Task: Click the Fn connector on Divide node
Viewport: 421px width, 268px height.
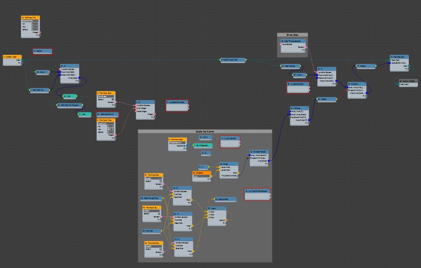Action: (x=239, y=176)
